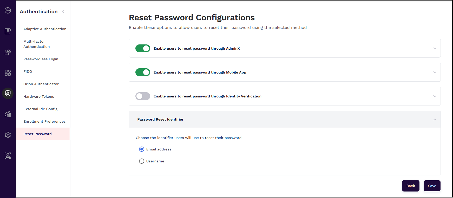Click the applications grid icon in sidebar
This screenshot has height=198, width=453.
8,72
